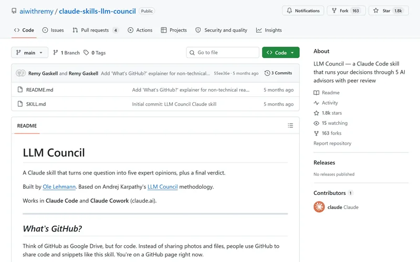
Task: Click the Public visibility badge
Action: [147, 11]
